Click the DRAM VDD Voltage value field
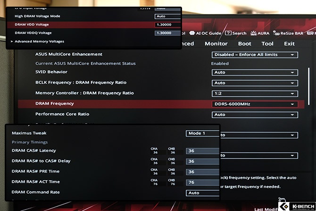Viewport: 316px width, 211px height. [168, 25]
